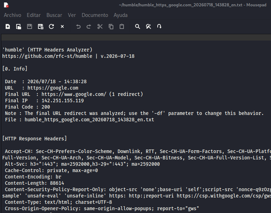Click the github.com/rfc-st/humble URL text

click(x=47, y=56)
